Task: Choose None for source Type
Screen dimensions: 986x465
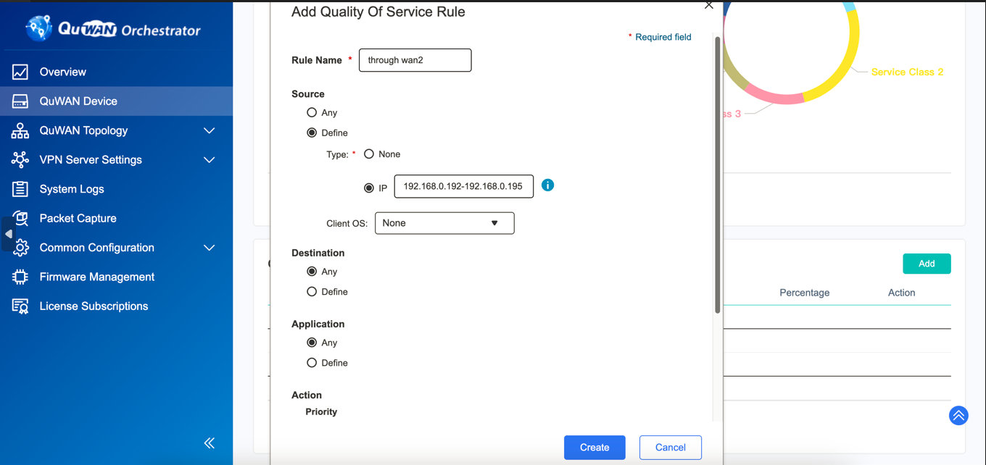Action: coord(369,154)
